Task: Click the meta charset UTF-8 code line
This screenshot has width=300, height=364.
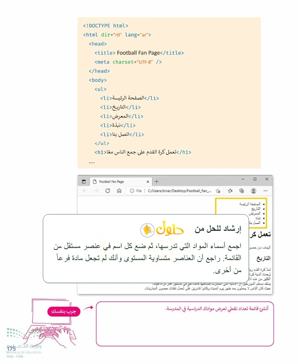Action: pyautogui.click(x=128, y=62)
